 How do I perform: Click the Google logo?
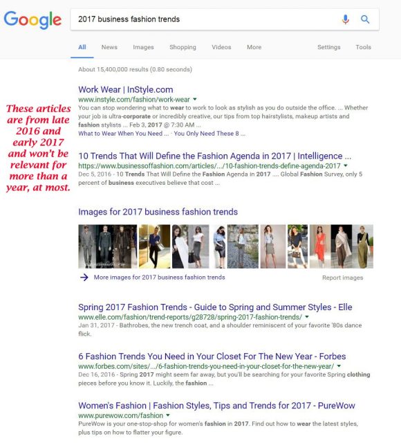coord(32,20)
